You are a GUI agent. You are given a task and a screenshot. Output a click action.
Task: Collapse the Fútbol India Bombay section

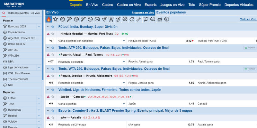tap(48, 27)
